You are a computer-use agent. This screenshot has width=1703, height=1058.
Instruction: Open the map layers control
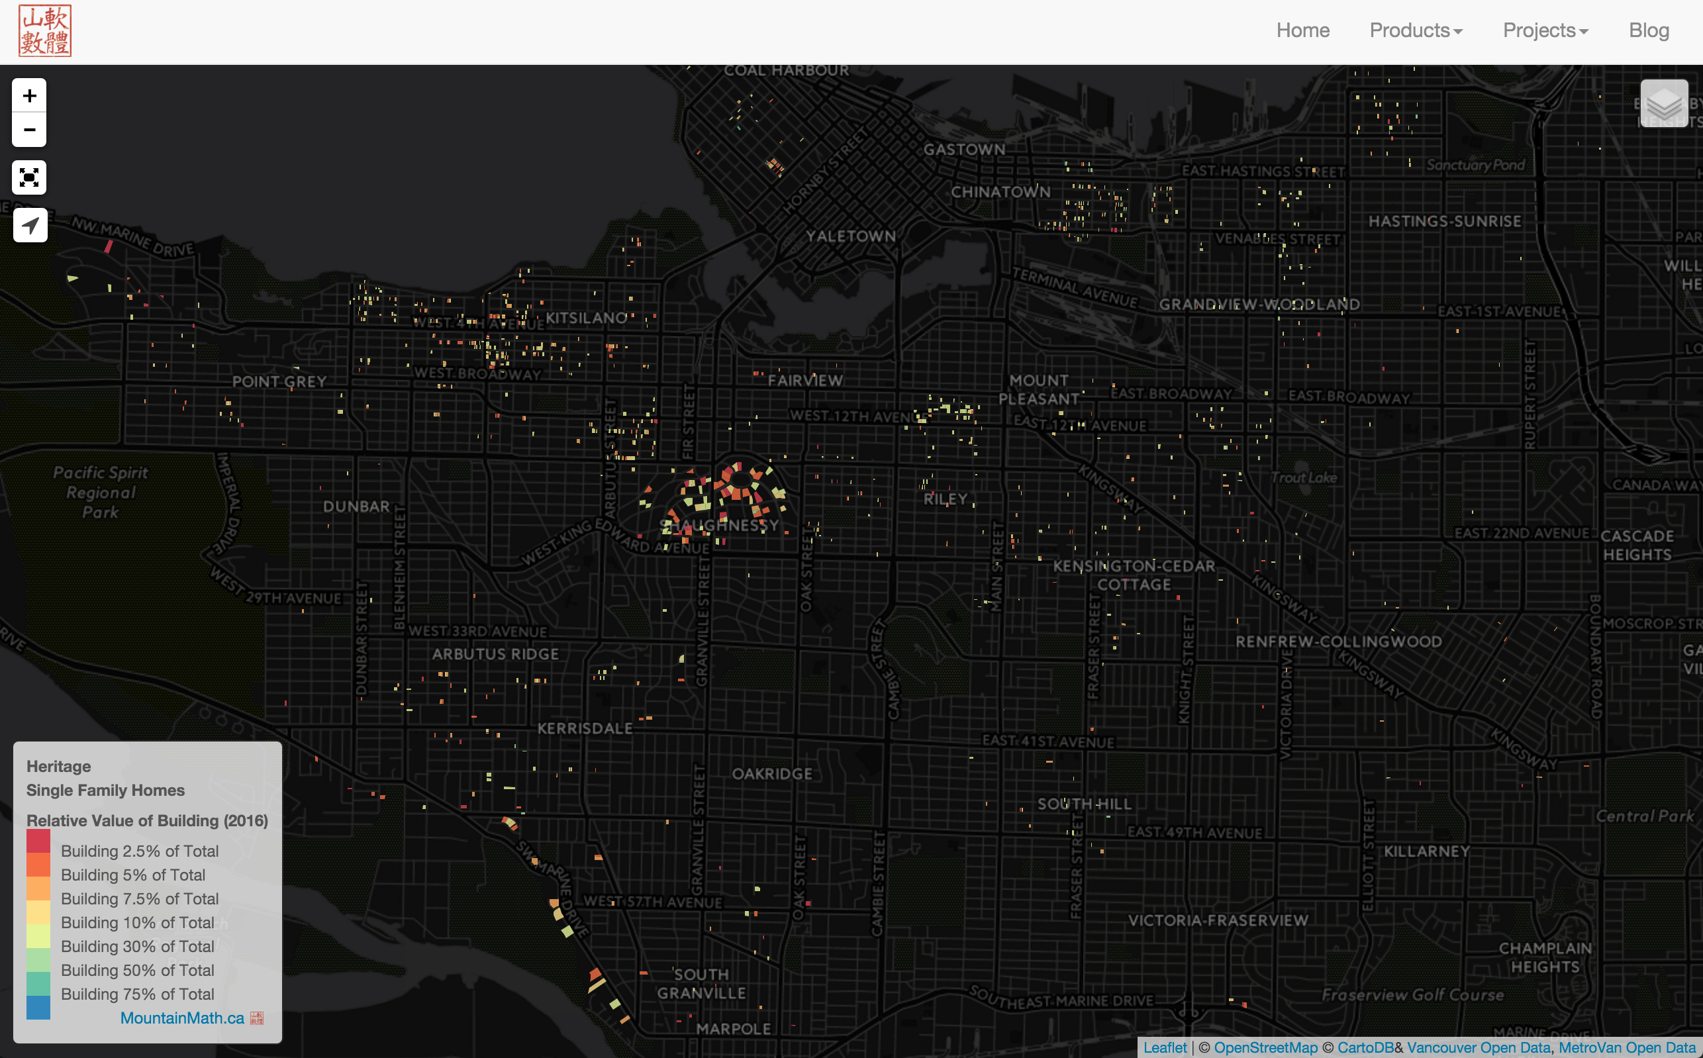click(x=1664, y=104)
